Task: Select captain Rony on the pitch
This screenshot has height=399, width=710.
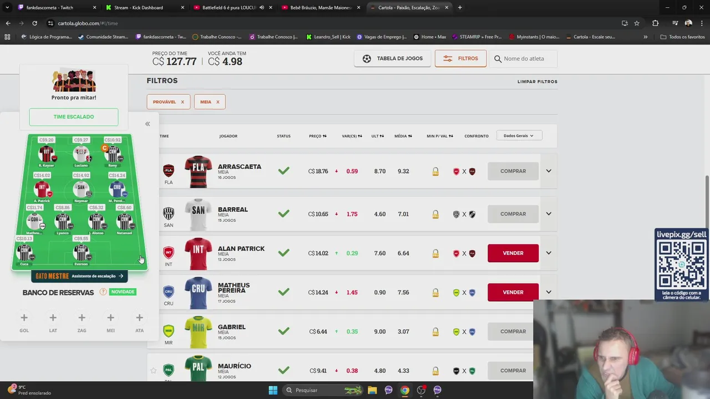Action: (x=113, y=154)
